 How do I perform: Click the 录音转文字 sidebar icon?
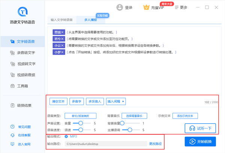[x=12, y=53]
